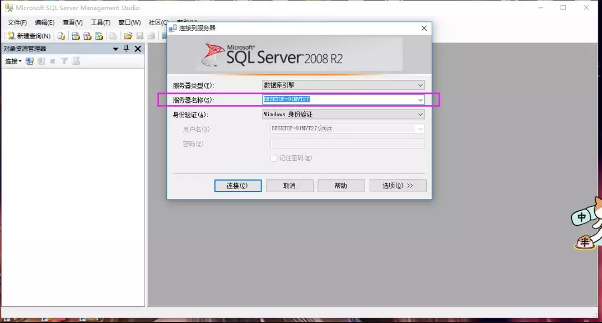The image size is (602, 323).
Task: Click the Print icon in toolbar
Action: coord(152,36)
